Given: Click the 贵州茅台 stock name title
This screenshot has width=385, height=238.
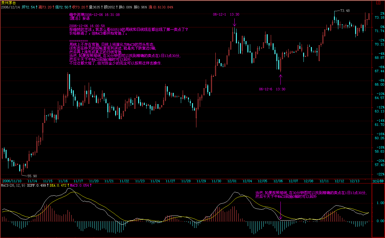Looking at the screenshot, I should point(8,2).
